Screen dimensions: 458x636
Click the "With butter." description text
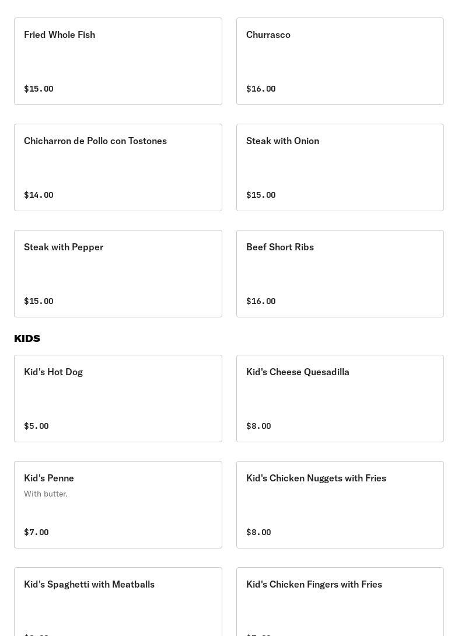pyautogui.click(x=46, y=494)
